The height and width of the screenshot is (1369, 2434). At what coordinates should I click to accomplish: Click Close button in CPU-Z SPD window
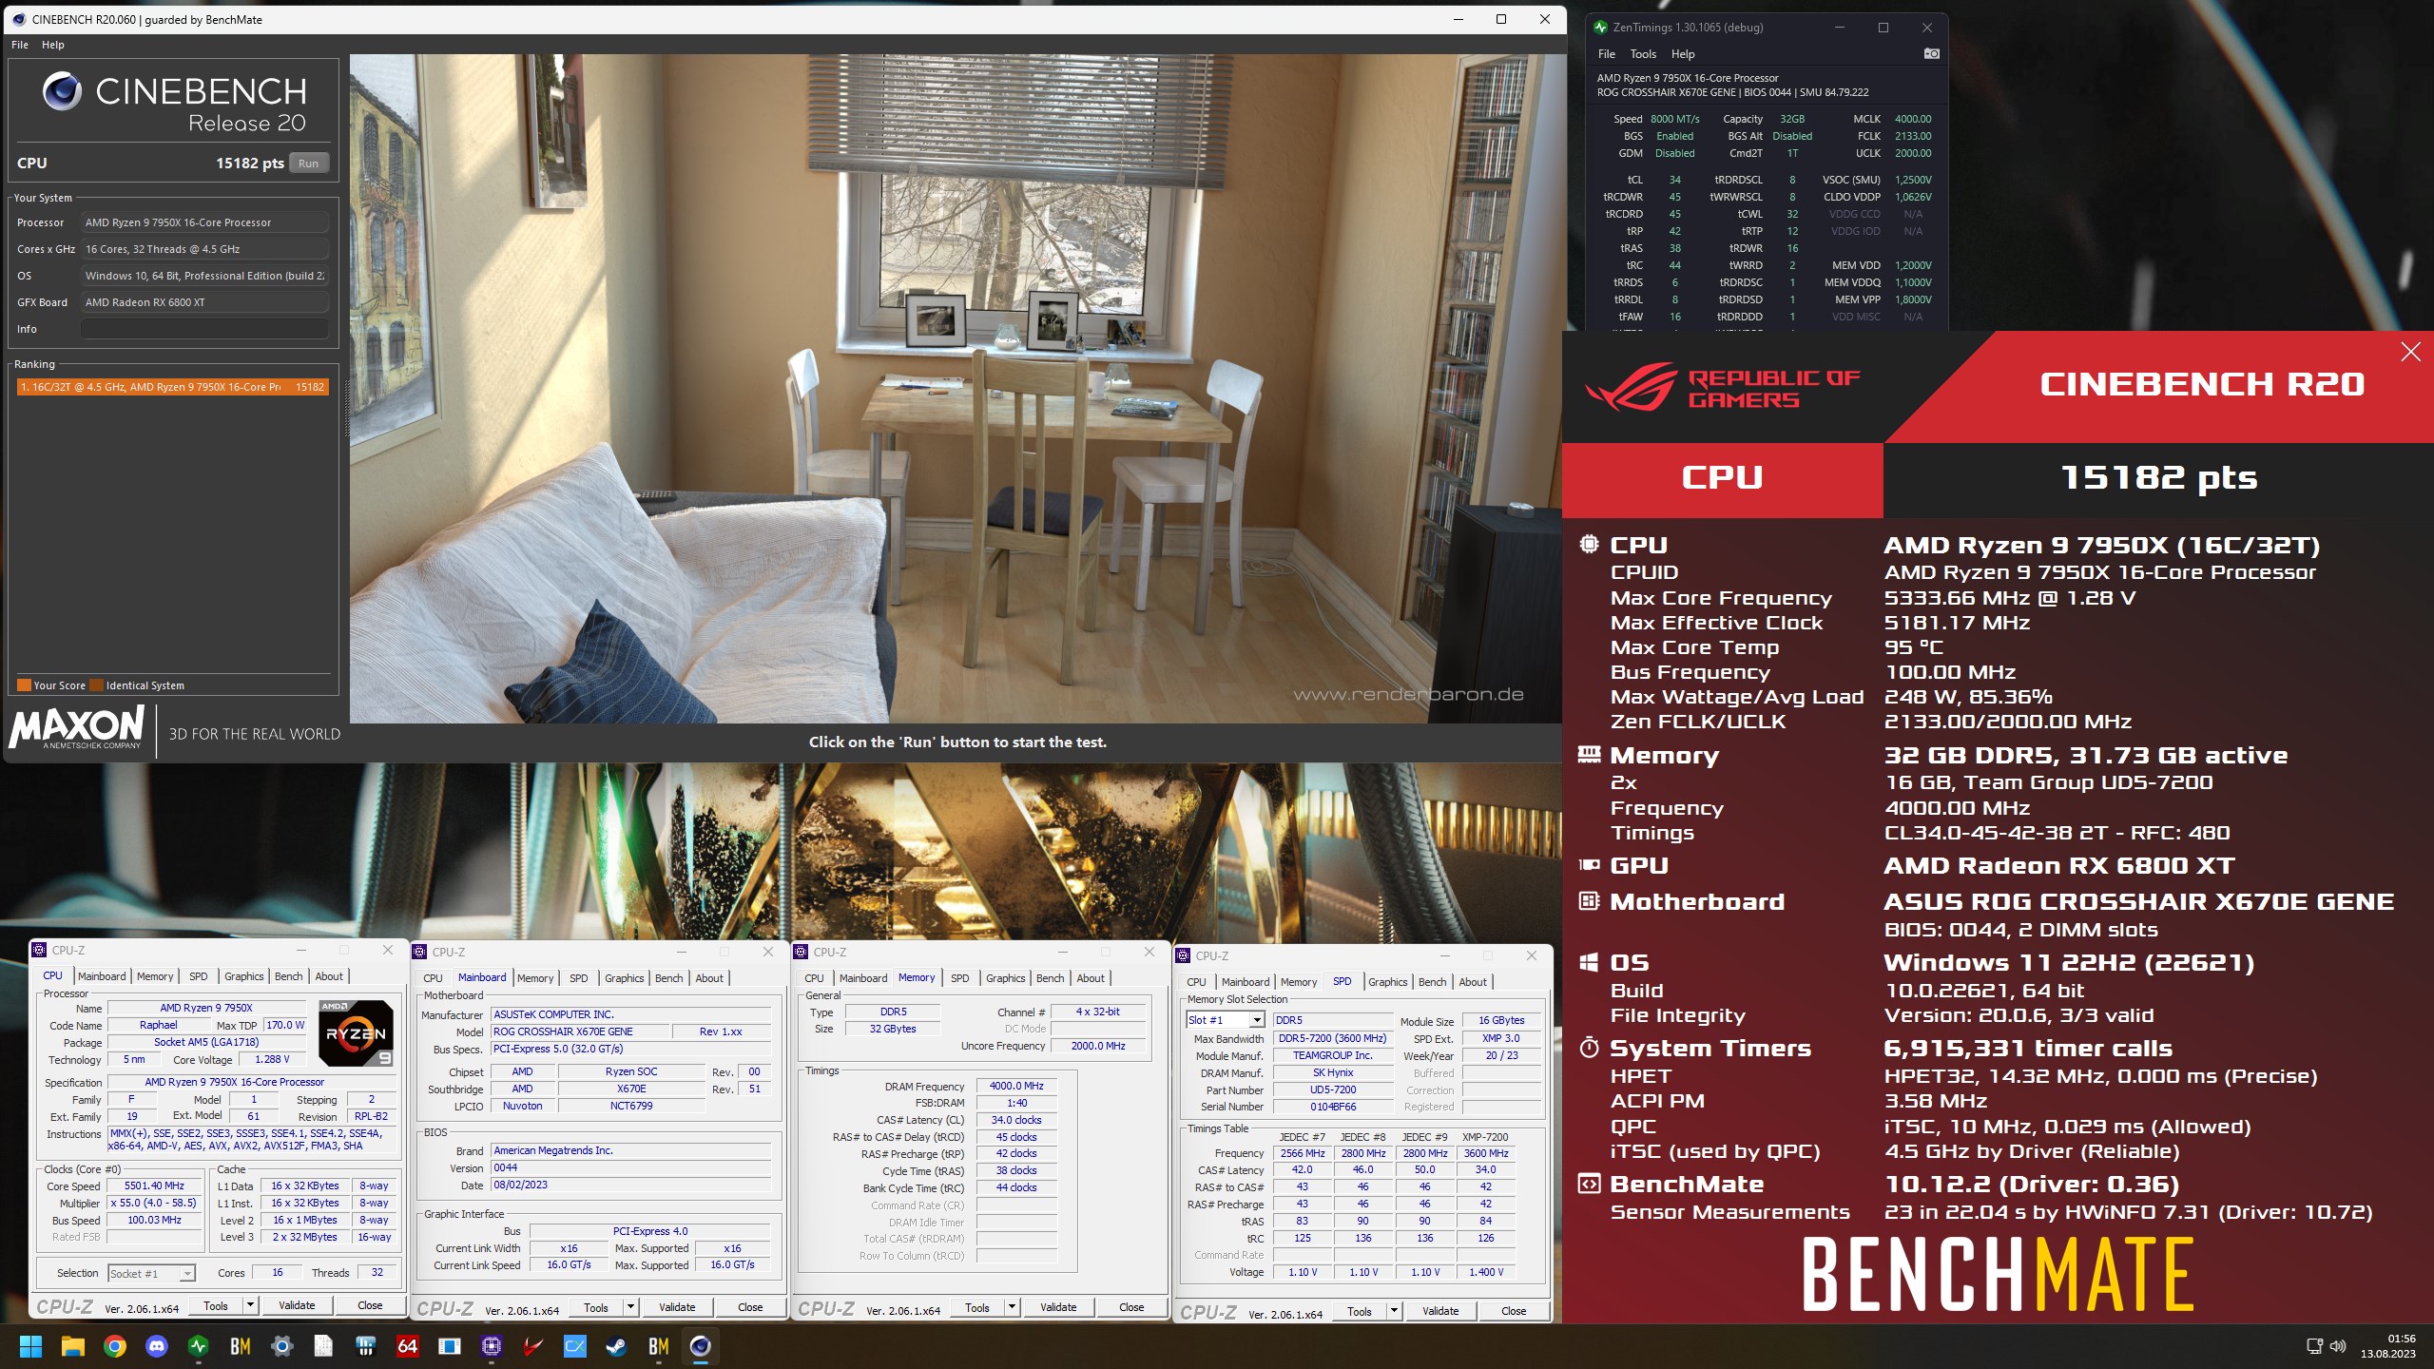pyautogui.click(x=1514, y=1311)
